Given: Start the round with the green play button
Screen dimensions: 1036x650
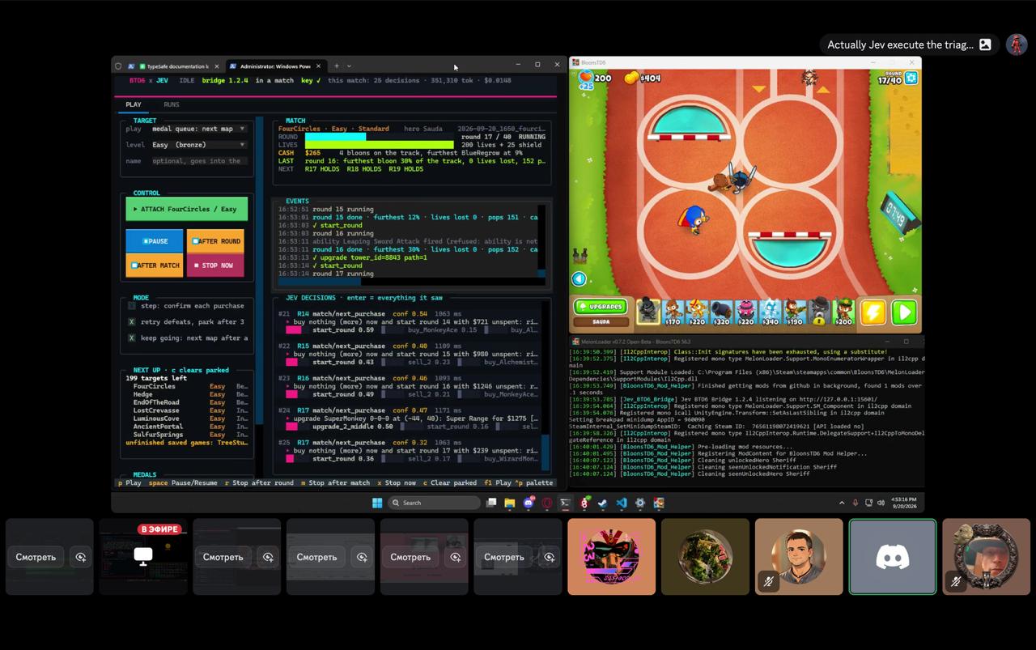Looking at the screenshot, I should coord(904,312).
